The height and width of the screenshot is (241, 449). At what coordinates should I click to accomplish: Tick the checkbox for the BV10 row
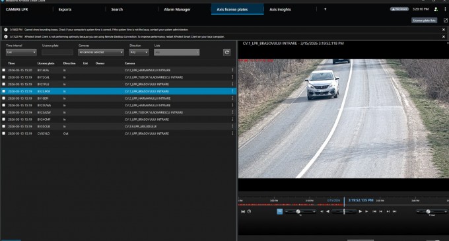tap(4, 98)
